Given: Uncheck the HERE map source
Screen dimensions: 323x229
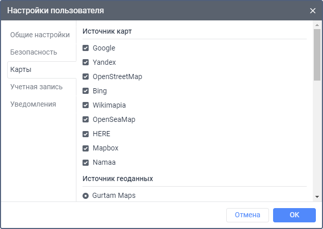Looking at the screenshot, I should [x=86, y=134].
